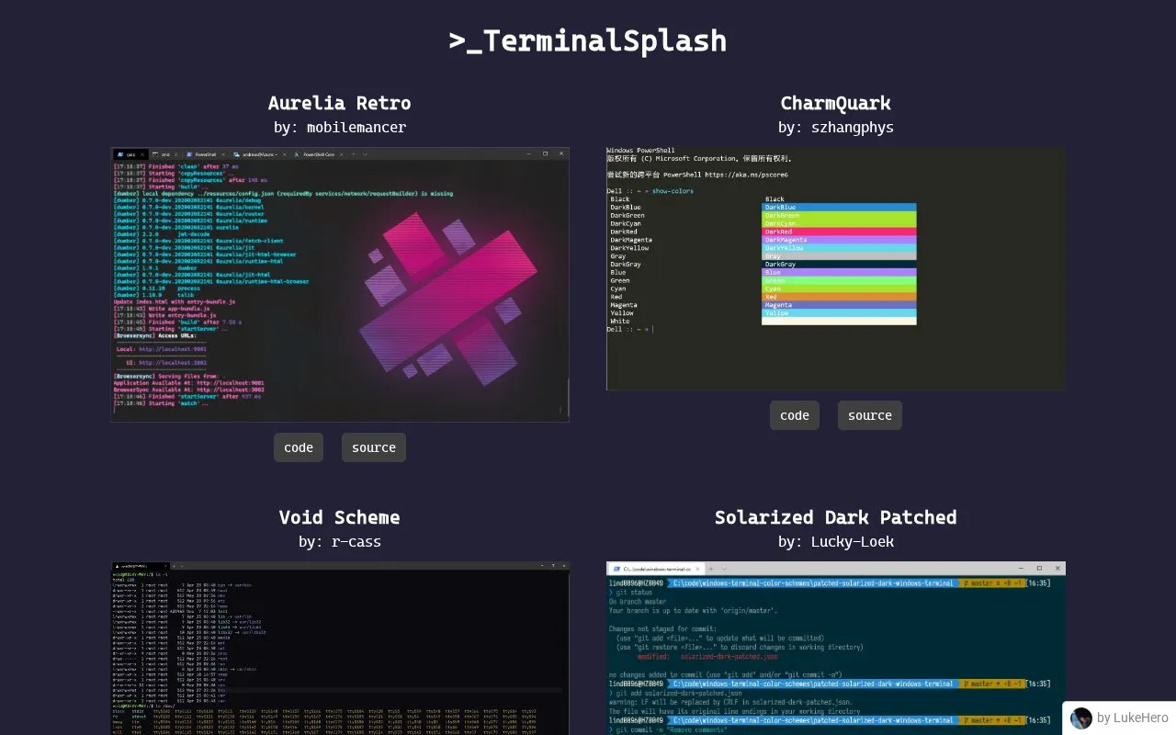Open the Void Scheme terminal screenshot
Screen dimensions: 1176x735
click(x=340, y=648)
